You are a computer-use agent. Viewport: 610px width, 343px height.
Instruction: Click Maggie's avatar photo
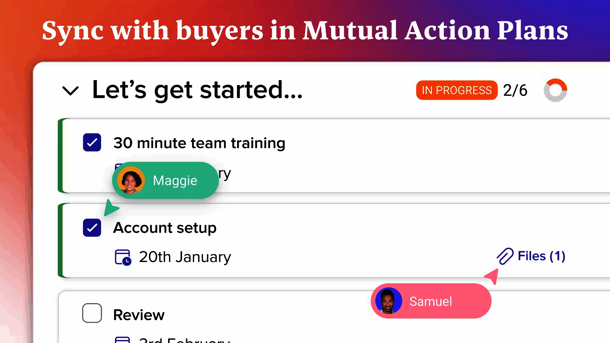[131, 180]
